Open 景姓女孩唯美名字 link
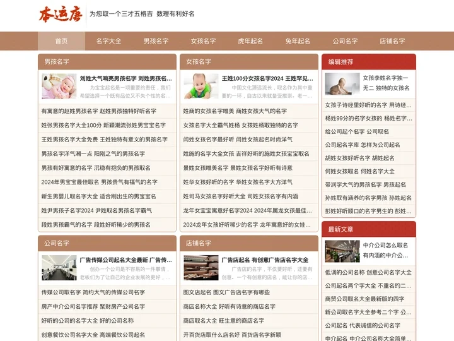The width and height of the screenshot is (454, 341). coord(238,168)
